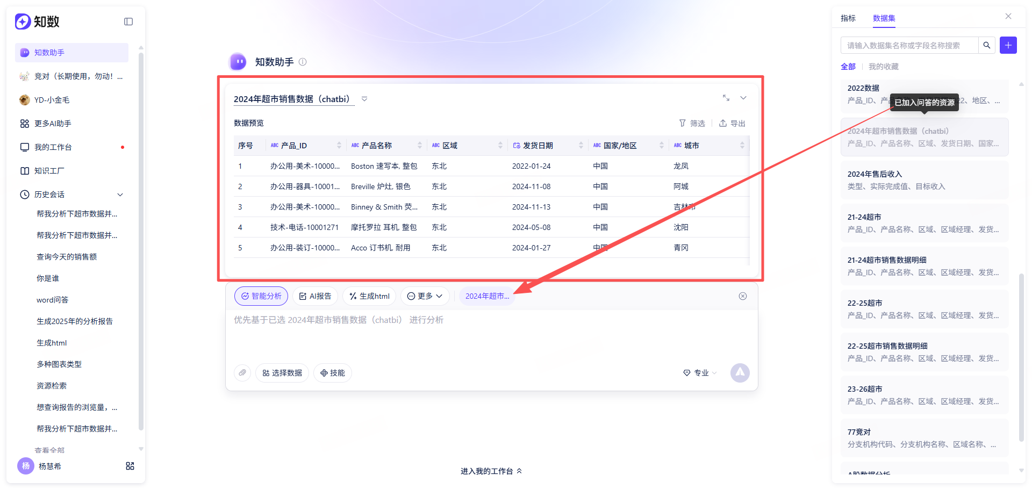Image resolution: width=1032 pixels, height=489 pixels.
Task: Switch to the 指标 tab
Action: (848, 18)
